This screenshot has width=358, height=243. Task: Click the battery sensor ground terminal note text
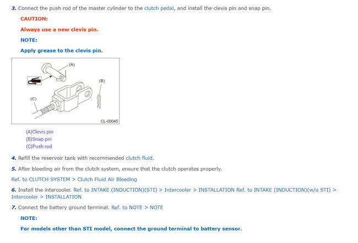[x=131, y=228]
